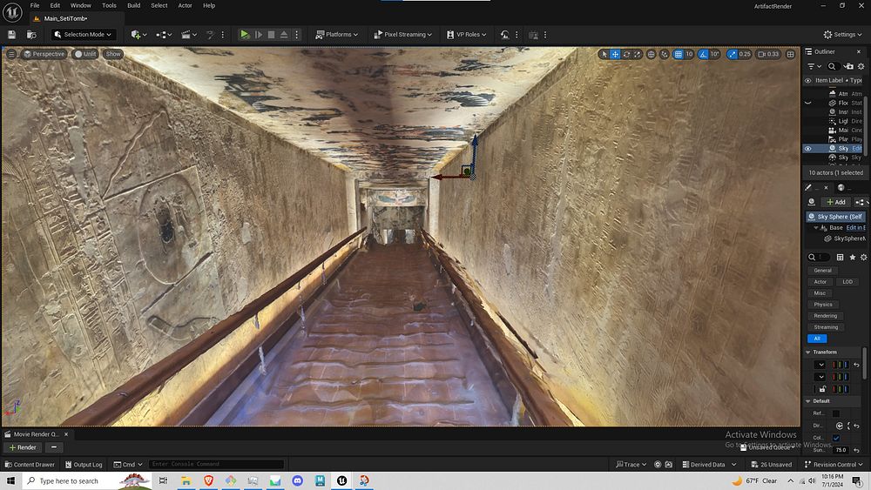Toggle grid snapping in the viewport
871x490 pixels.
pos(678,54)
